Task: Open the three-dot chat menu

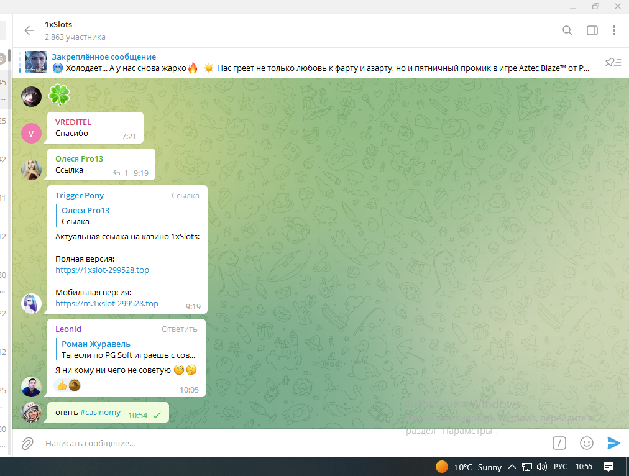Action: [613, 30]
